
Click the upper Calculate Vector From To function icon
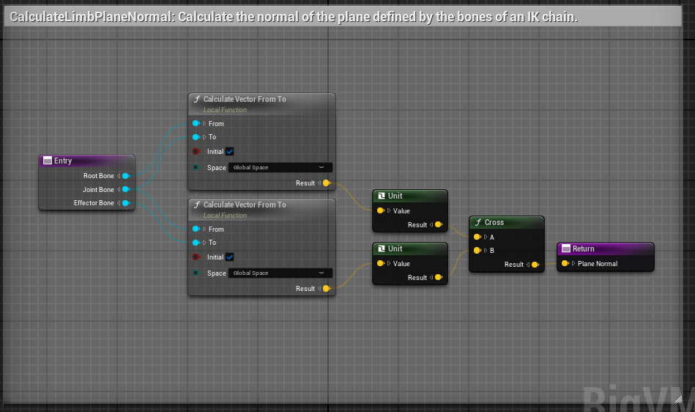197,100
